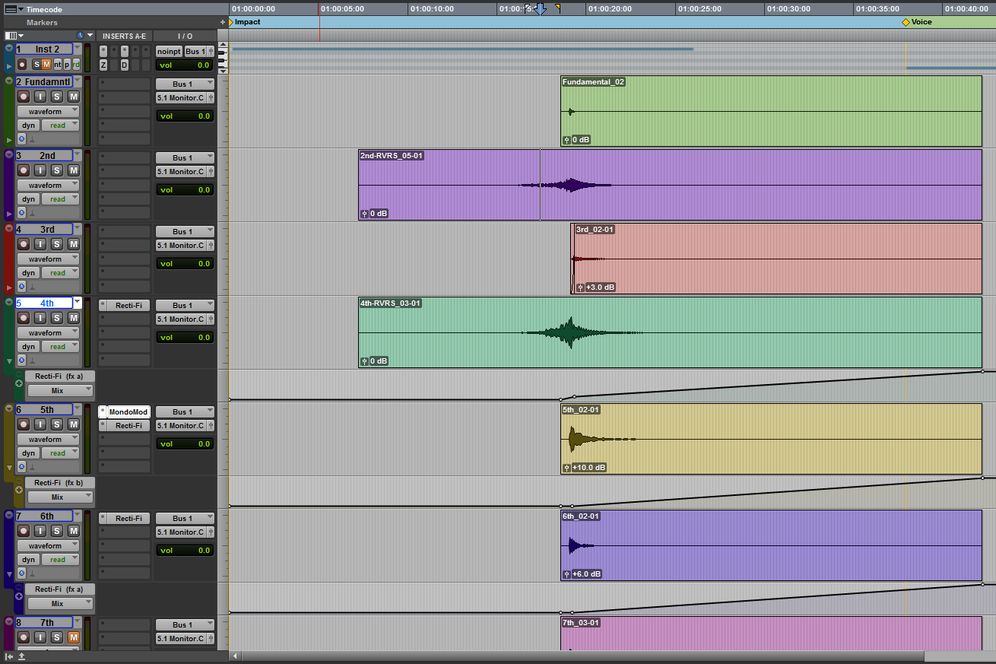
Task: Click the Voice marker diamond
Action: click(x=906, y=22)
